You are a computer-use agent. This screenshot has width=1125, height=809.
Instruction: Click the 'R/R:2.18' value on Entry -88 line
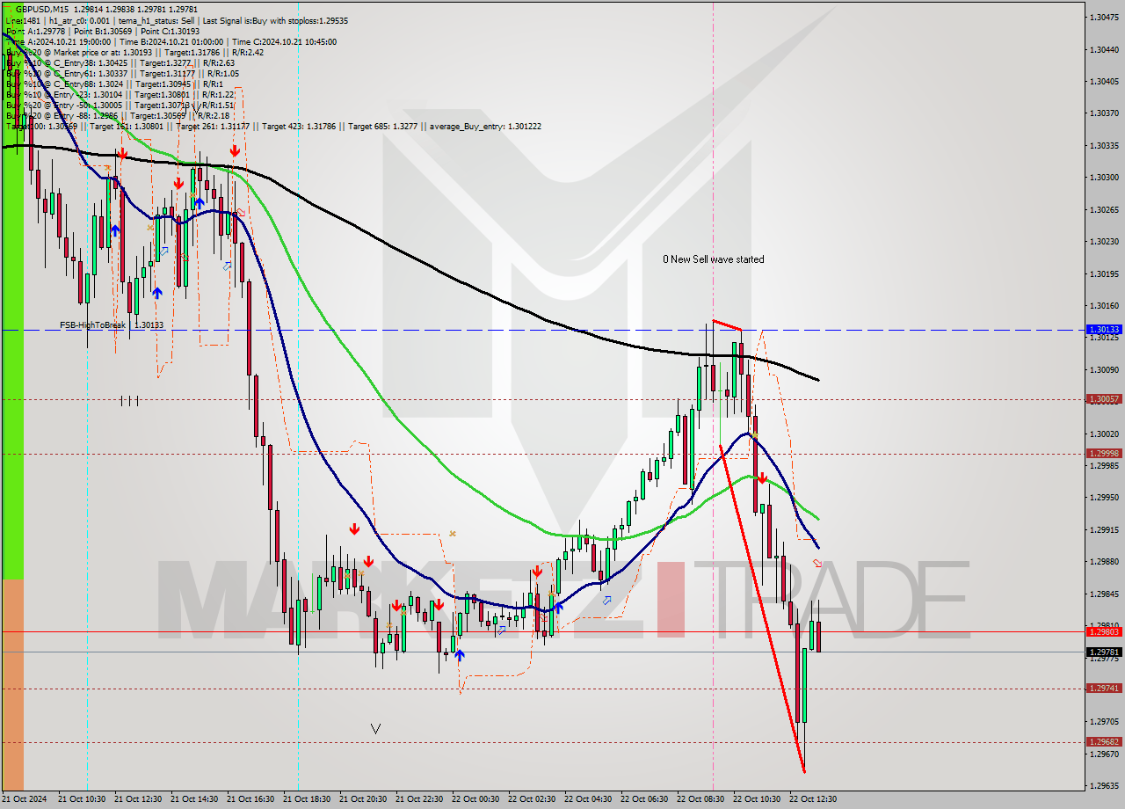[214, 115]
